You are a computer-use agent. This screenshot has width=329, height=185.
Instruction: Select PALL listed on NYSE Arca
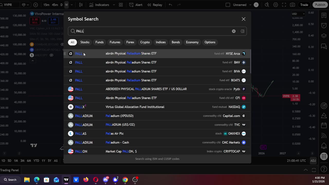pyautogui.click(x=157, y=53)
